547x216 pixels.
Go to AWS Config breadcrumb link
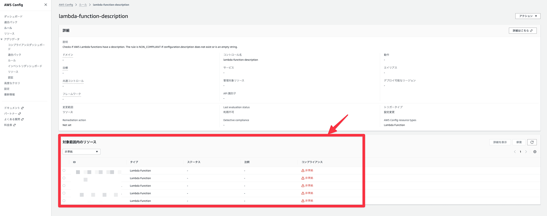[x=66, y=5]
